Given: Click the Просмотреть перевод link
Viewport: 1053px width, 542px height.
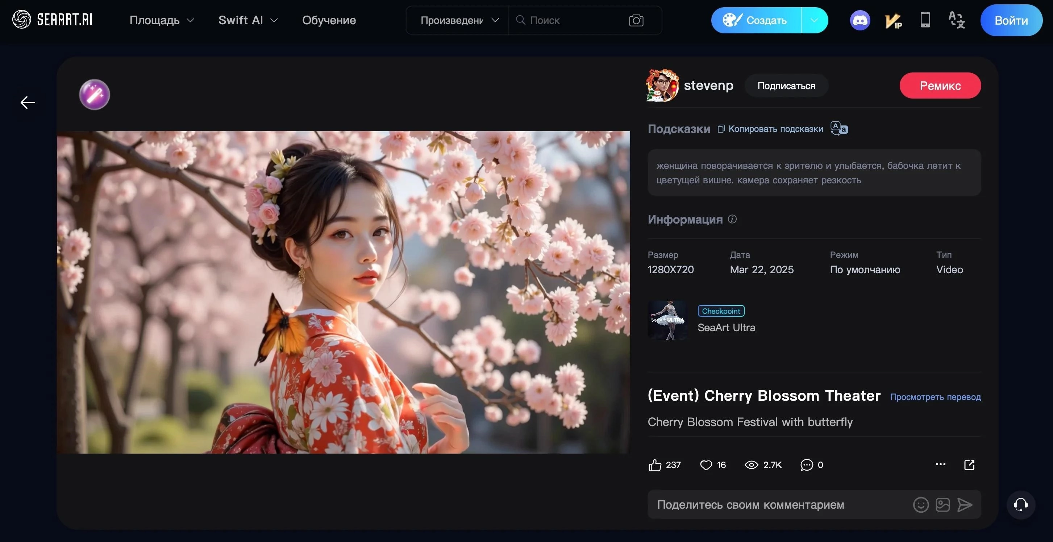Looking at the screenshot, I should 935,397.
